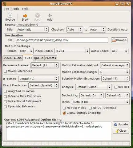Screen dimensions: 133x148
Task: Select the H.264 tab
Action: tap(28, 58)
